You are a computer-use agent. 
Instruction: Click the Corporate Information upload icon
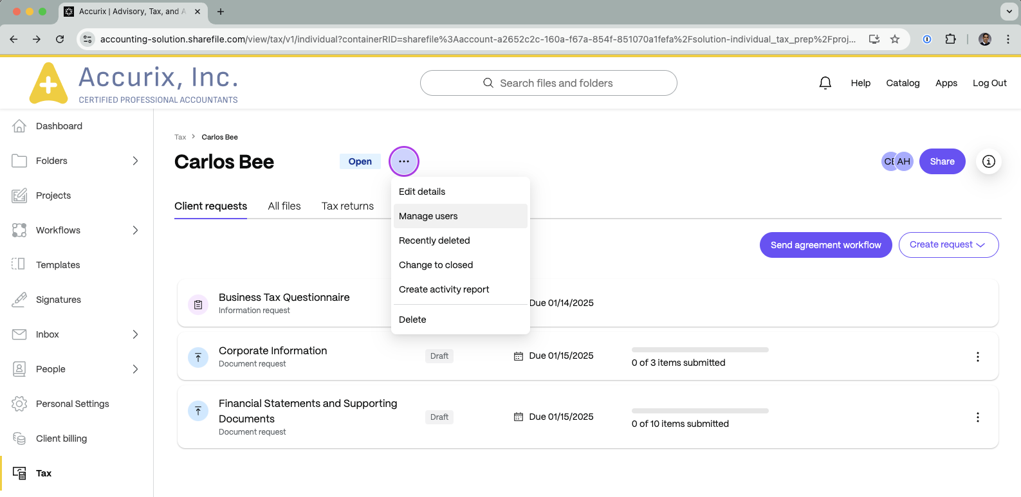click(x=198, y=357)
